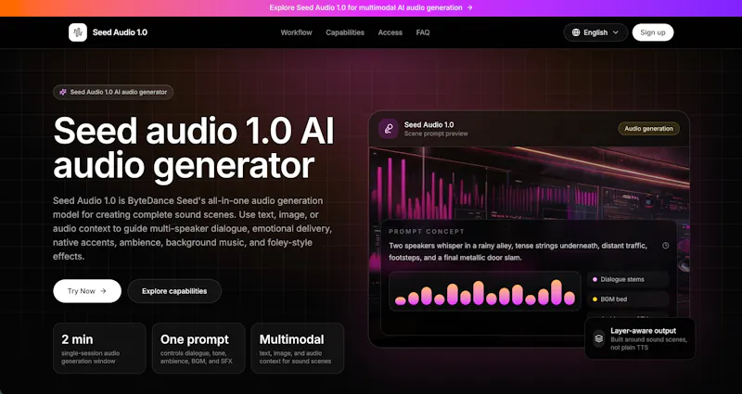The width and height of the screenshot is (742, 394).
Task: Click the Sign up button
Action: (x=653, y=32)
